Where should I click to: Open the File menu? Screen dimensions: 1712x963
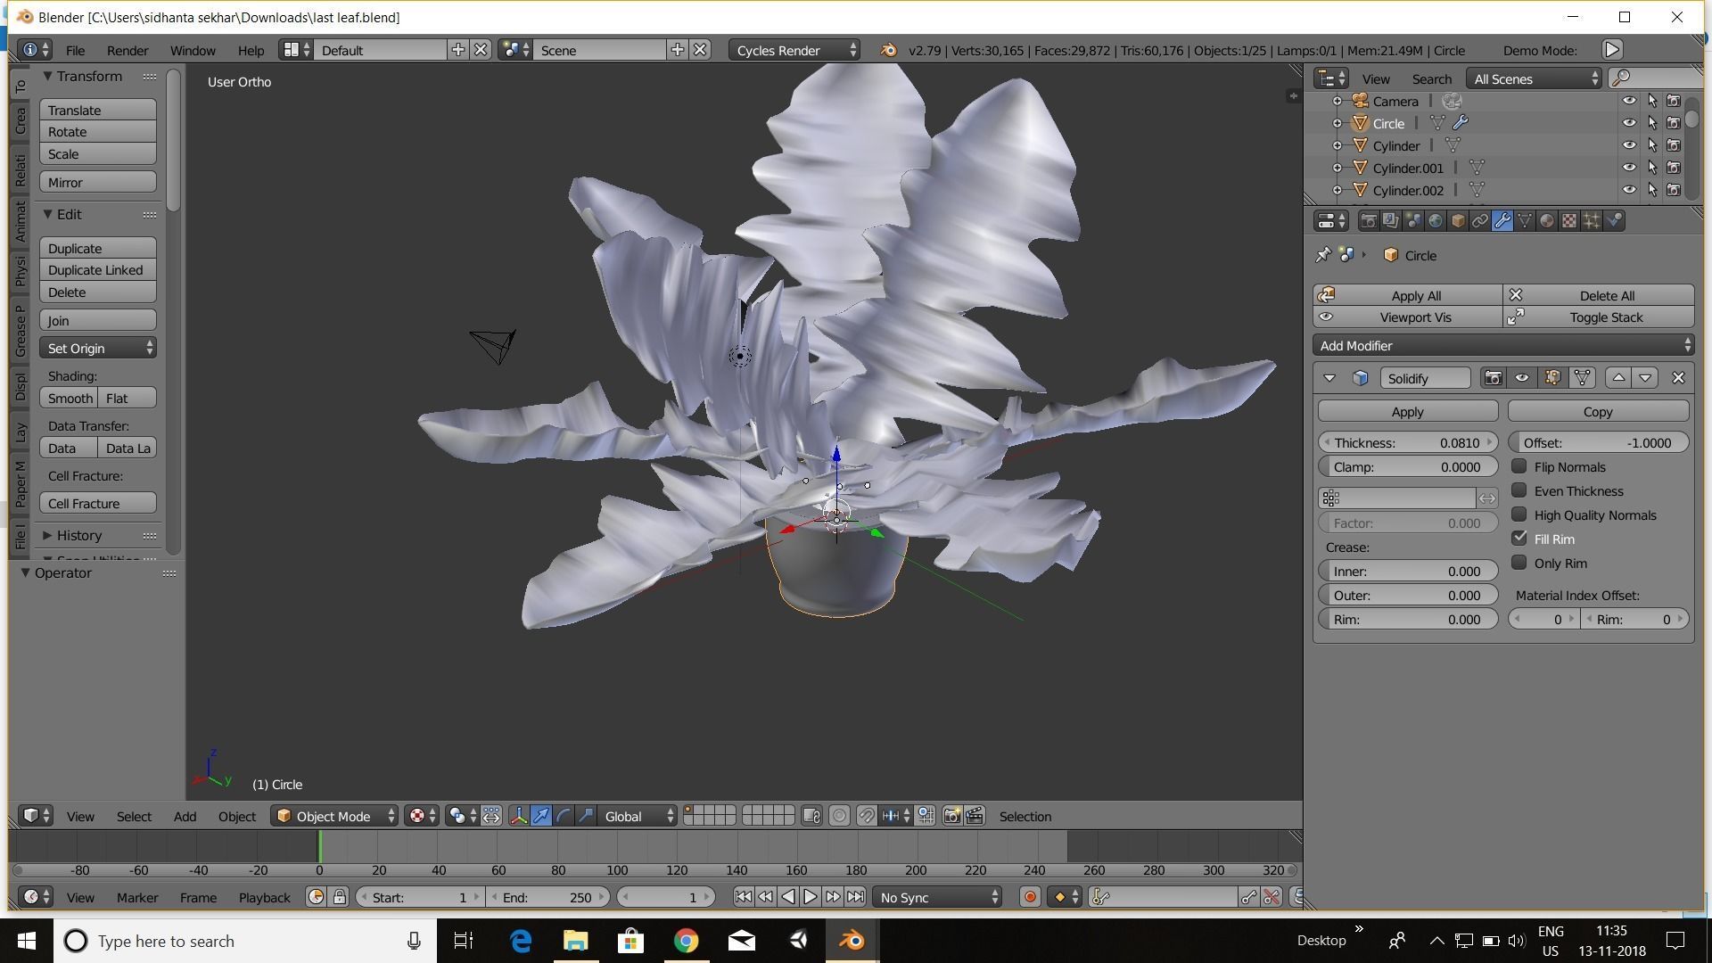tap(75, 50)
